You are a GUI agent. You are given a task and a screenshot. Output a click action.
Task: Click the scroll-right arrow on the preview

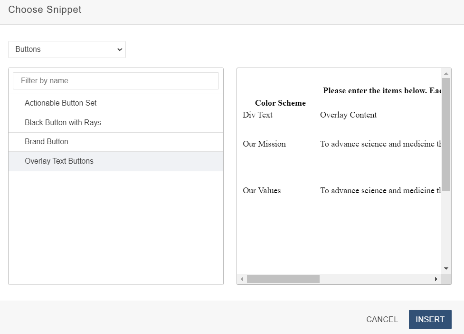[x=436, y=279]
